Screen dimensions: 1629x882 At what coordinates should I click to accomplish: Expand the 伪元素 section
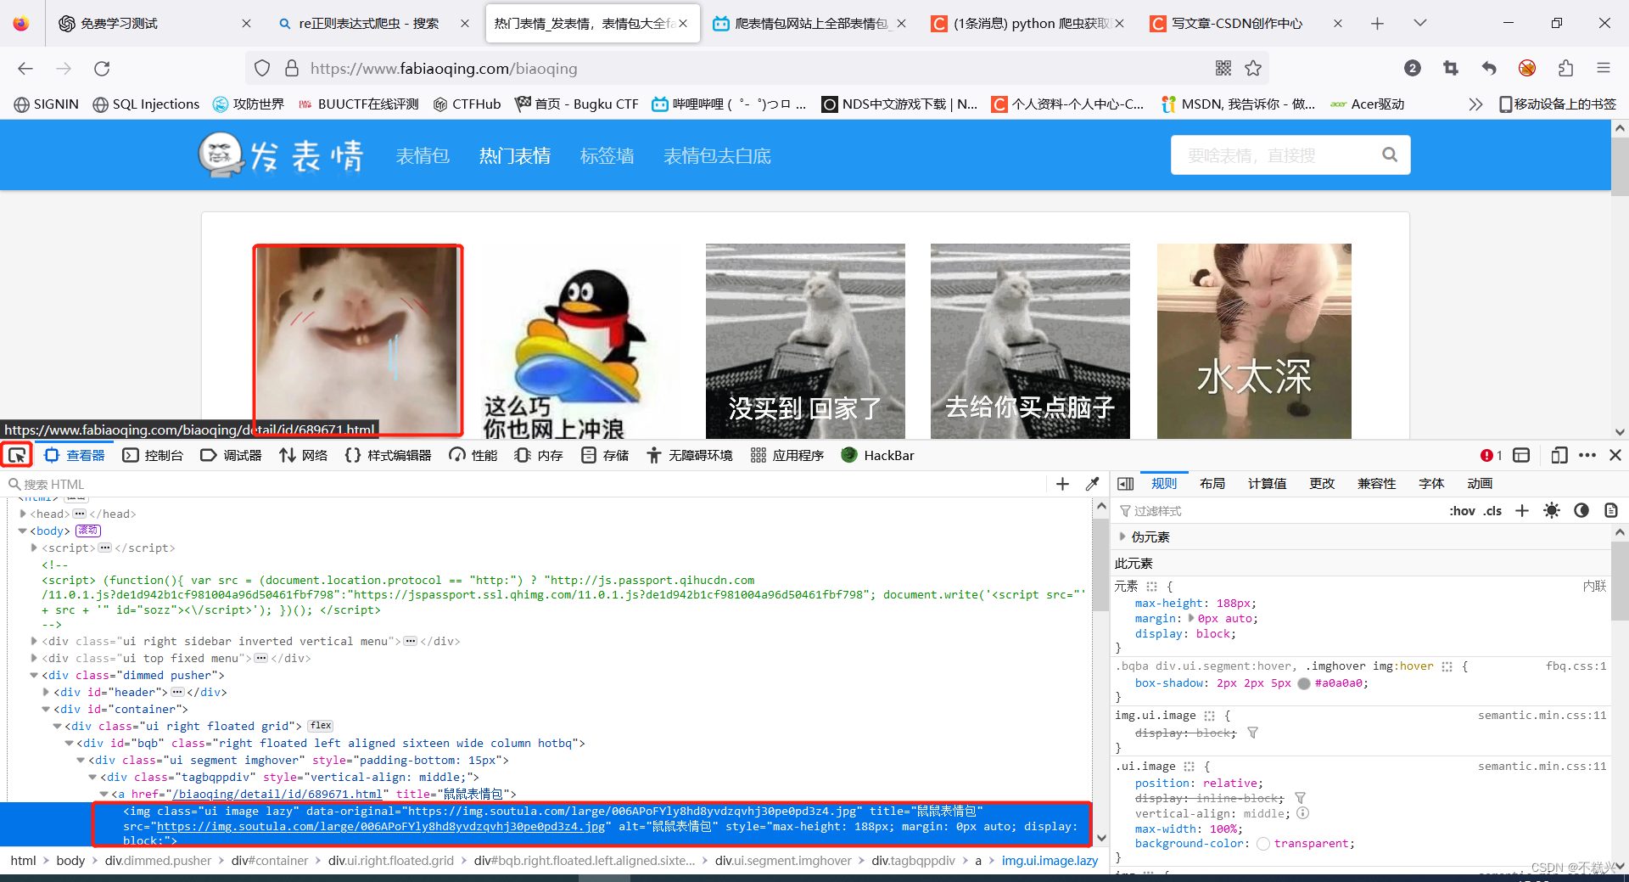tap(1122, 537)
